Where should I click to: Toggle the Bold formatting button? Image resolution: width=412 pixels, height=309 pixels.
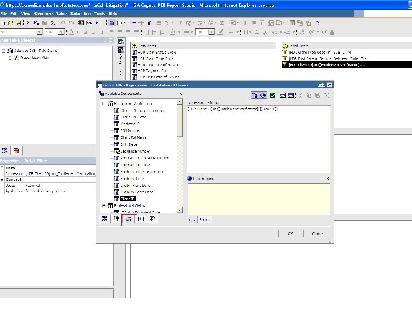pyautogui.click(x=86, y=32)
